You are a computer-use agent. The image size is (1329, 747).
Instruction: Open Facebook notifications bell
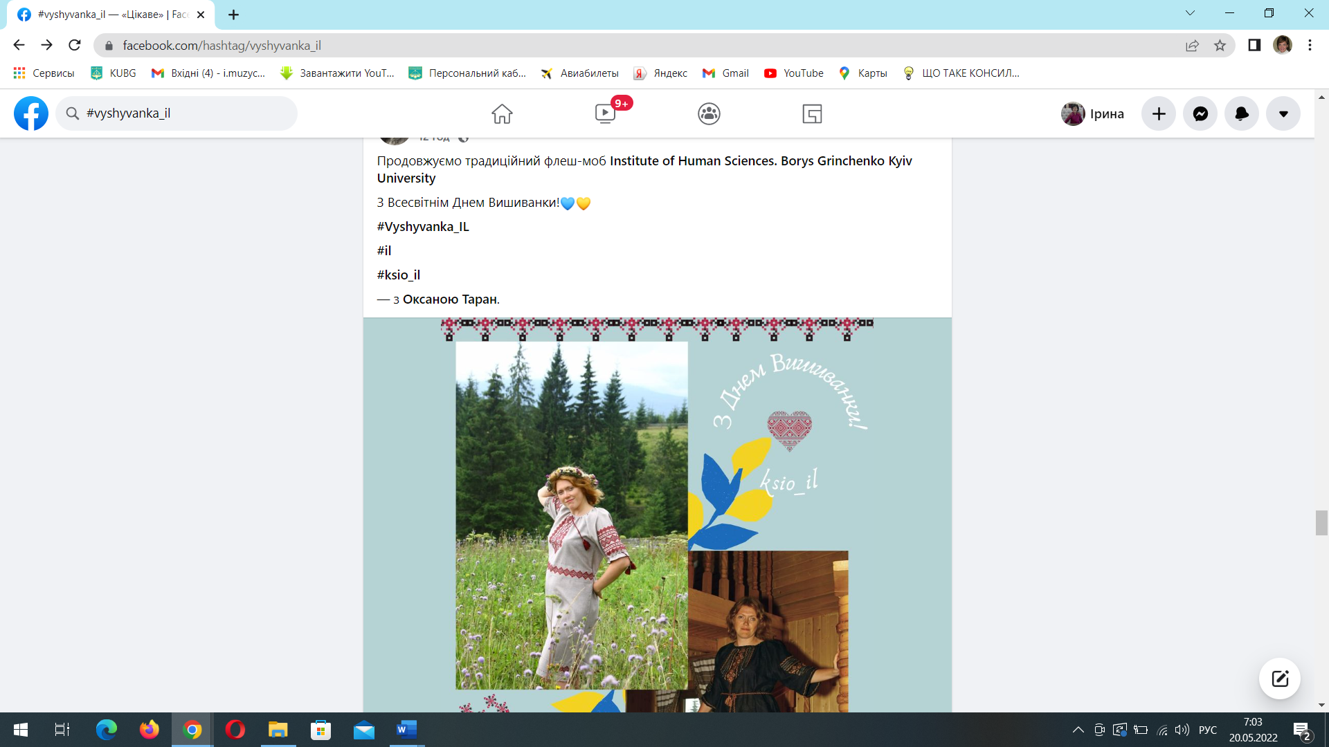[x=1242, y=113]
